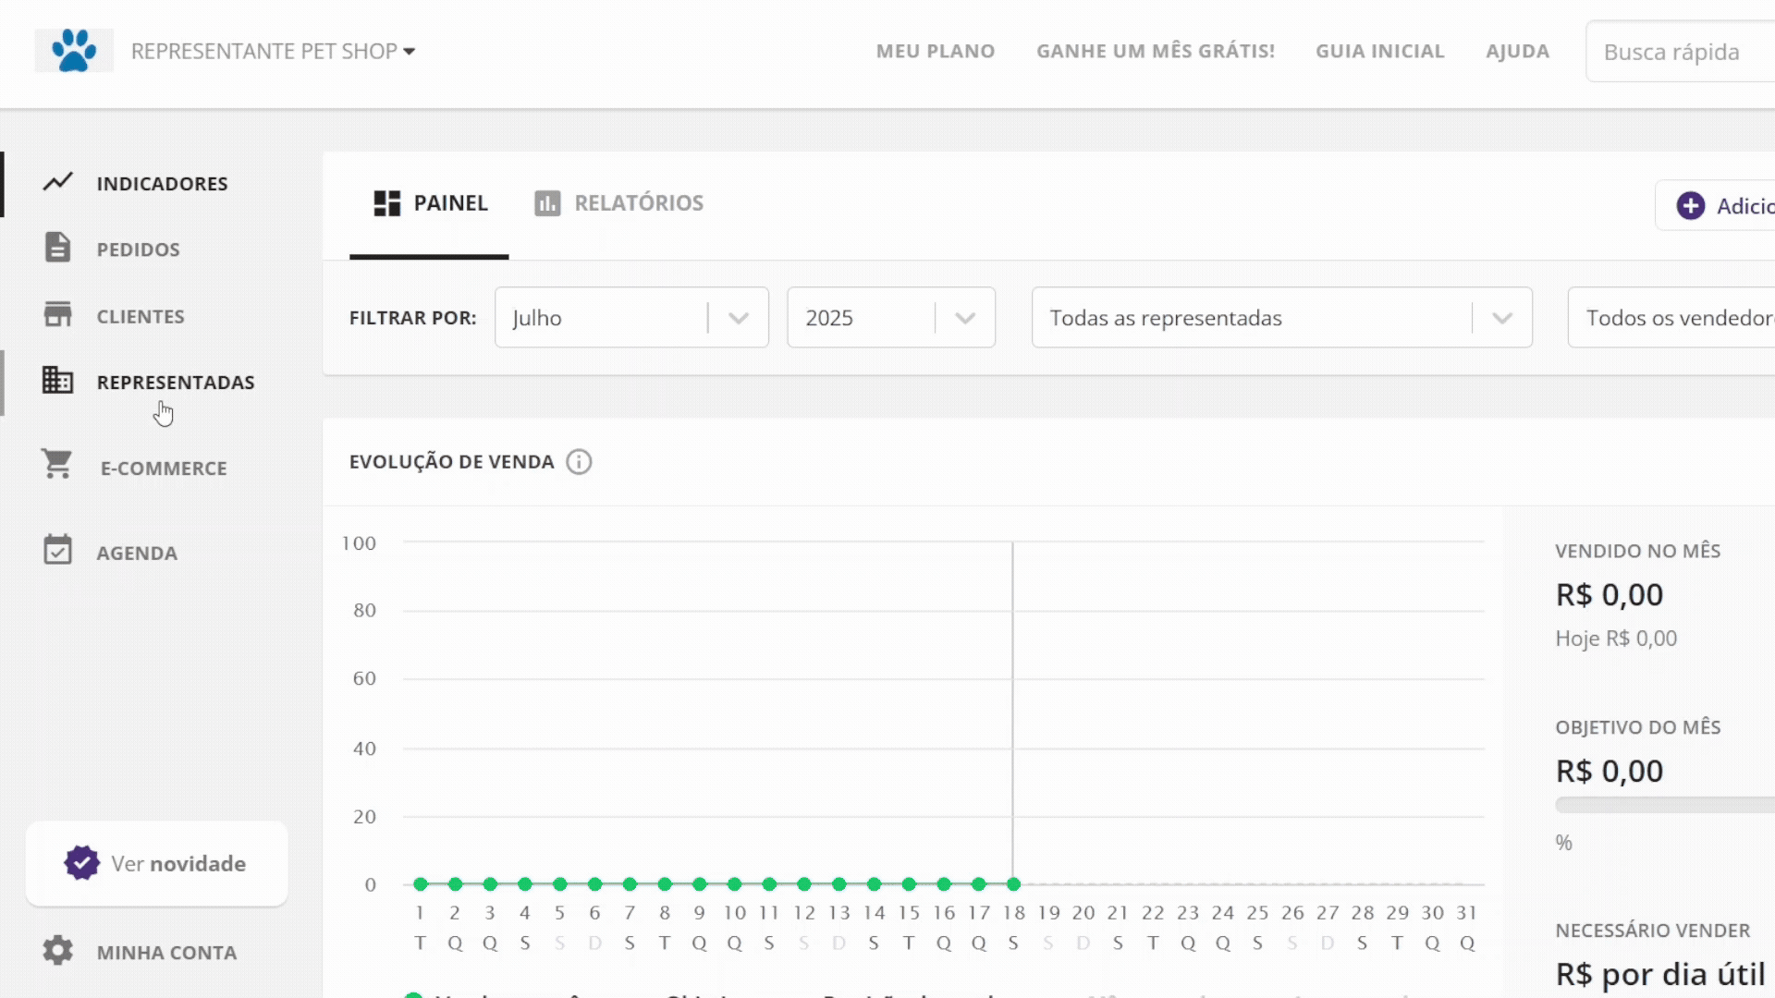This screenshot has height=998, width=1775.
Task: Open the Agenda calendar icon
Action: (57, 550)
